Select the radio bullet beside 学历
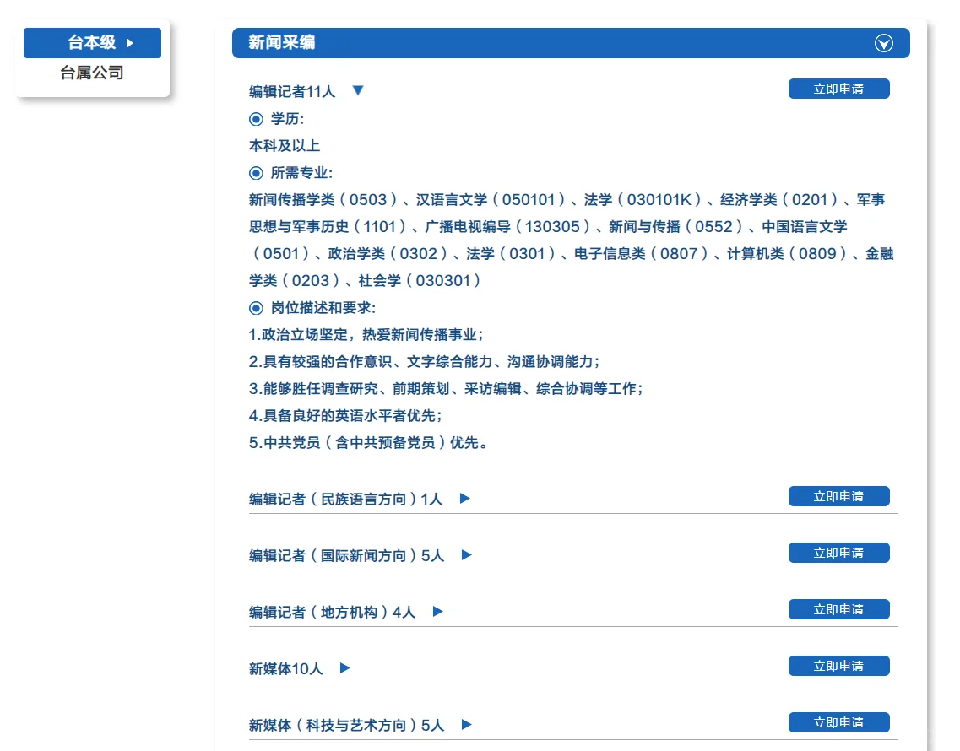This screenshot has height=751, width=960. tap(255, 119)
